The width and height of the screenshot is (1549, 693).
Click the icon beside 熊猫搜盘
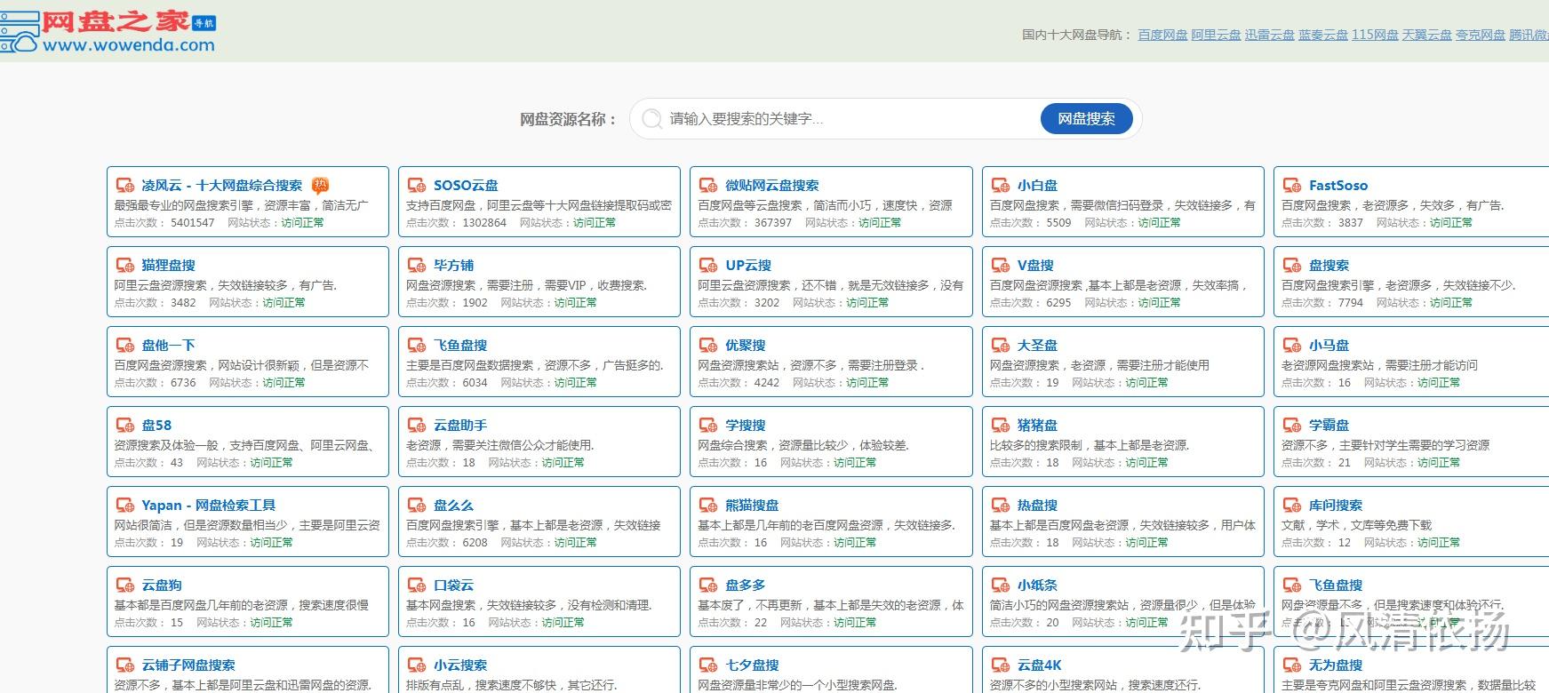[x=708, y=506]
